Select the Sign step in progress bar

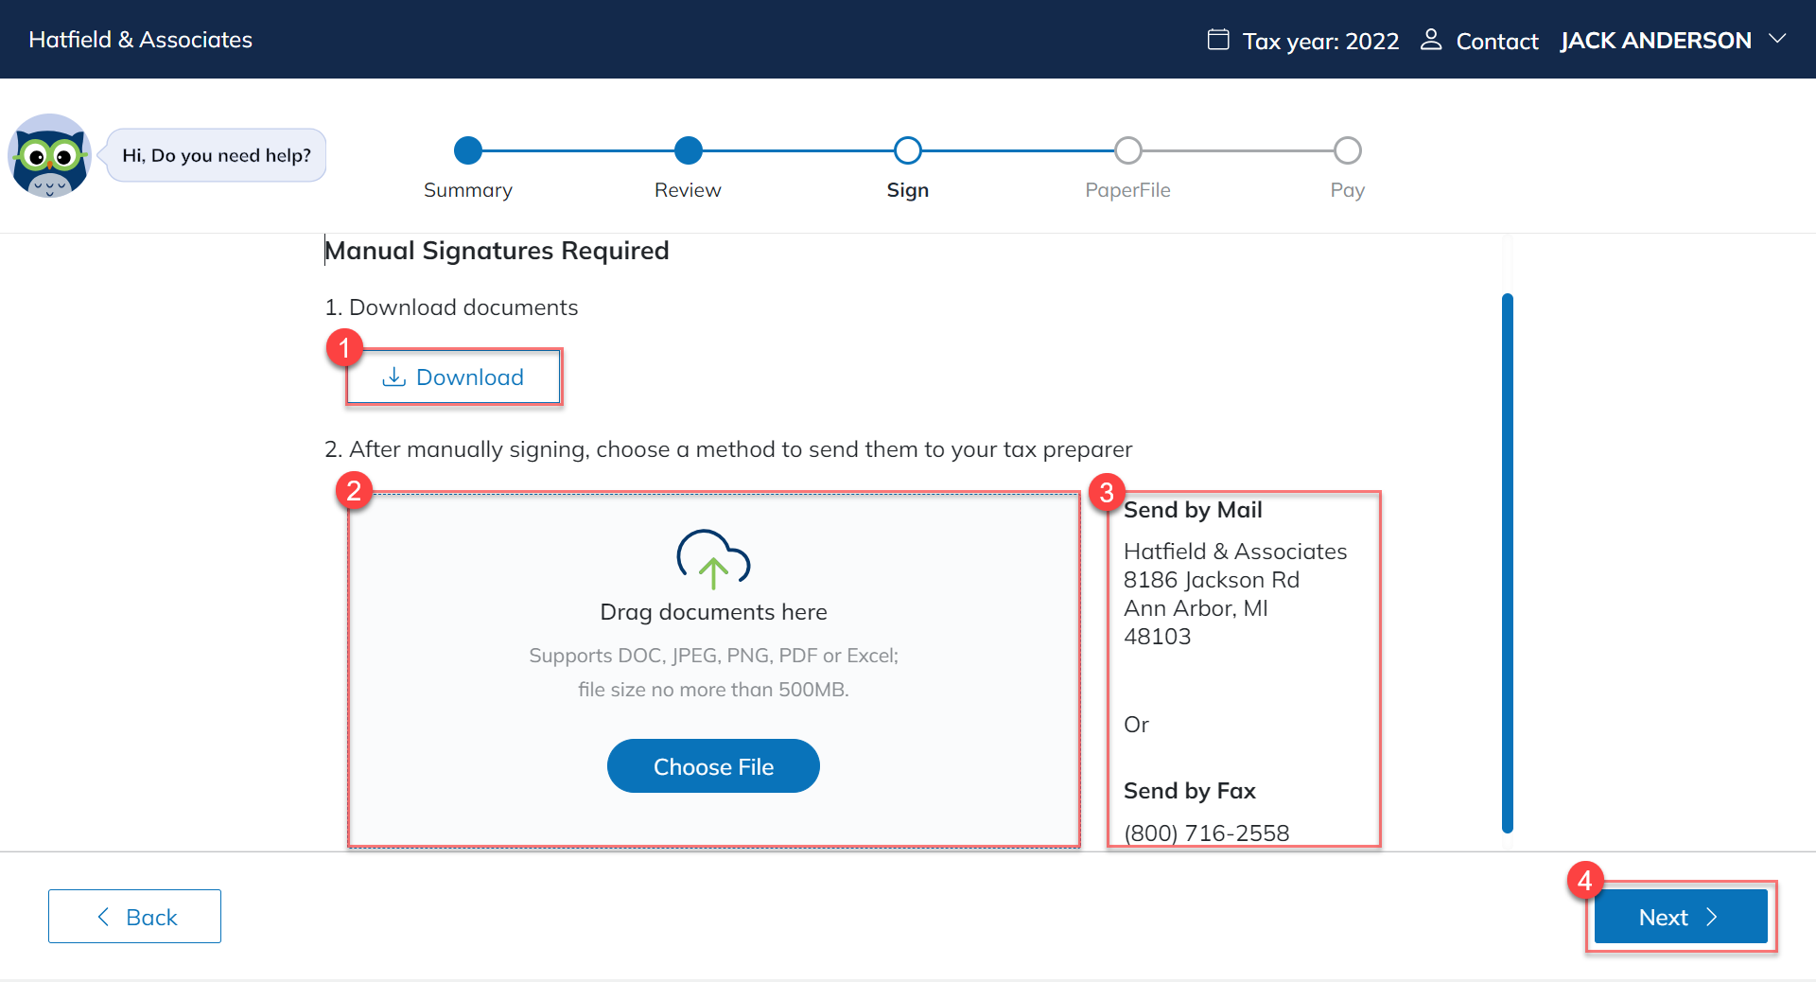(x=908, y=150)
